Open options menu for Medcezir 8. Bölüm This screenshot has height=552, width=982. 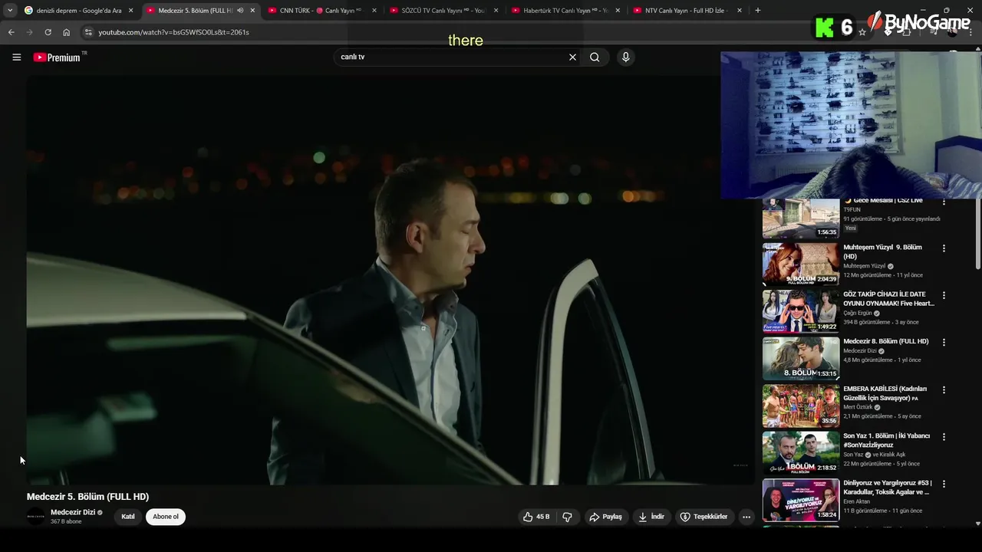pos(944,343)
